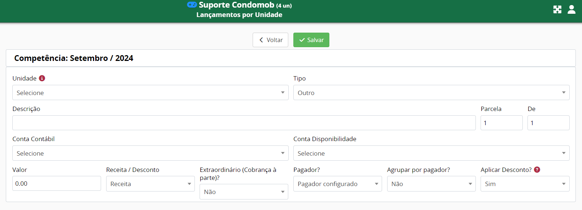This screenshot has height=210, width=582.
Task: Click the back chevron inside the Voltar button
Action: pos(261,40)
